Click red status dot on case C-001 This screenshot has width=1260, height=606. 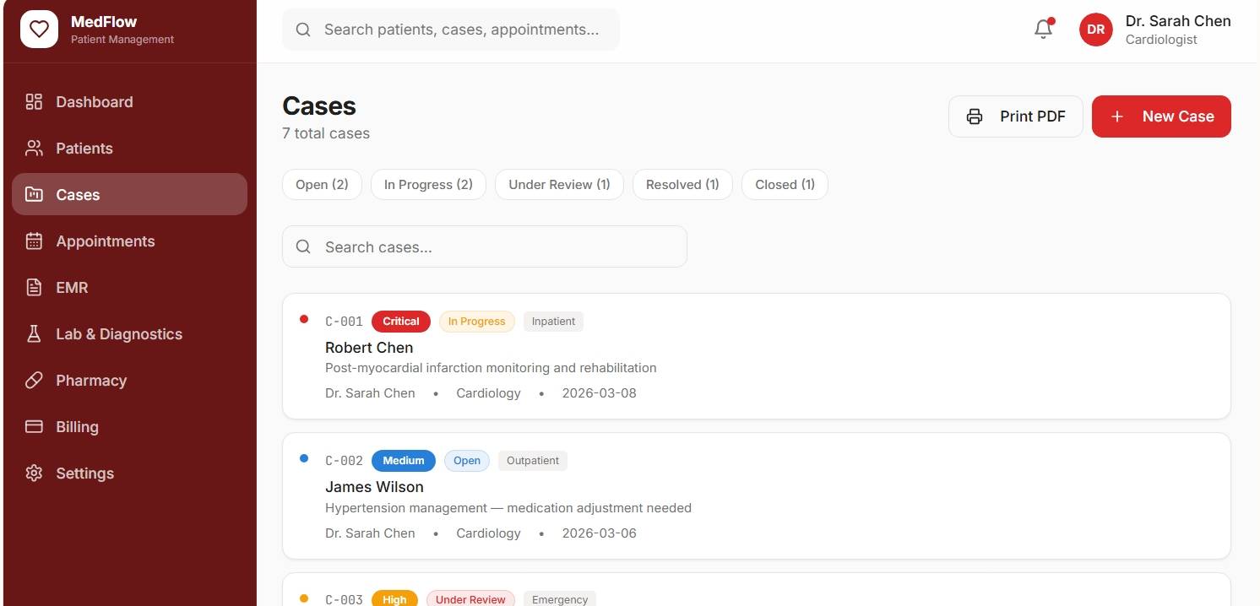[x=304, y=319]
